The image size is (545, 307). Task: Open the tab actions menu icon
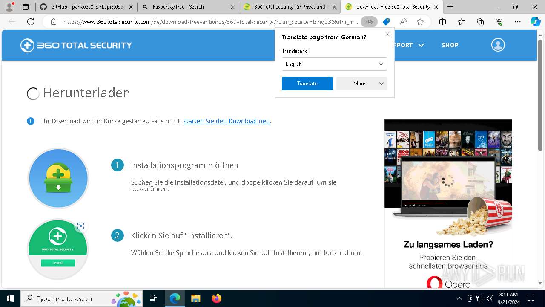(x=26, y=7)
